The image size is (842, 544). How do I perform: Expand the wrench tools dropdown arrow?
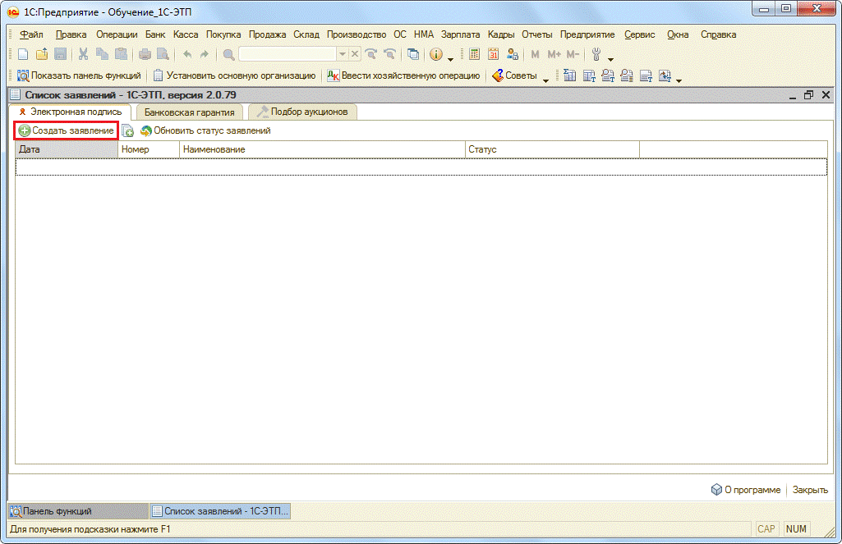[x=610, y=57]
